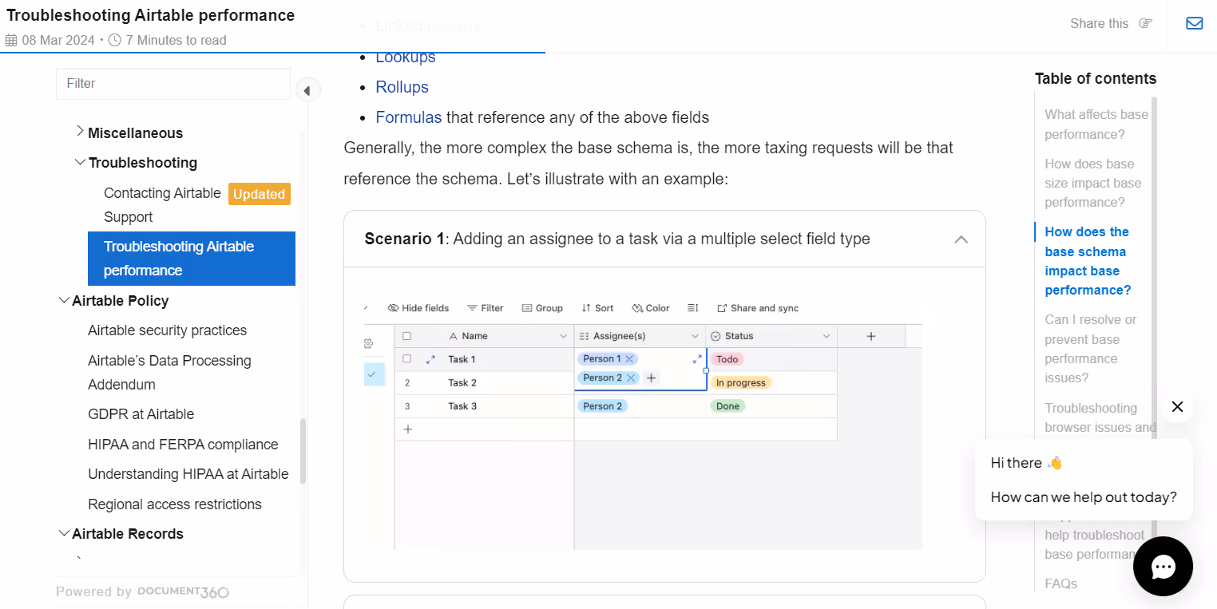Collapse the Airtable Records category
Image resolution: width=1217 pixels, height=609 pixels.
(64, 533)
